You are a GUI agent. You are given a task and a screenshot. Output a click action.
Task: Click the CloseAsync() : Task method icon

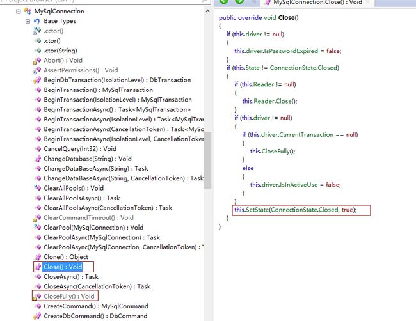(x=38, y=277)
